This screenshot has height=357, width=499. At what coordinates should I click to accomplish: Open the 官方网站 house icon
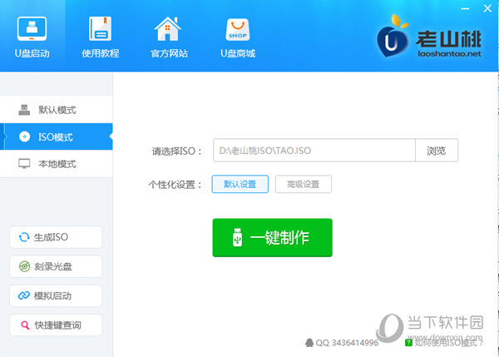click(168, 29)
